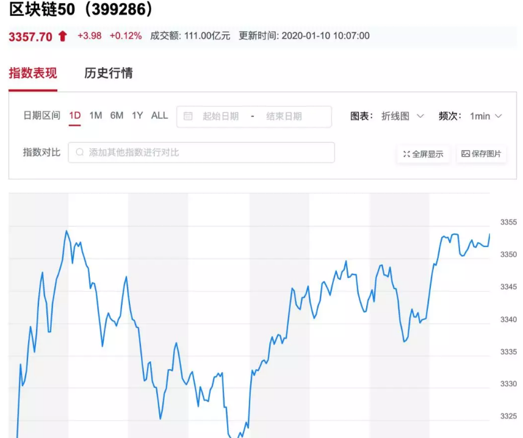Click the 3340 axis label
This screenshot has height=438, width=523.
point(508,320)
